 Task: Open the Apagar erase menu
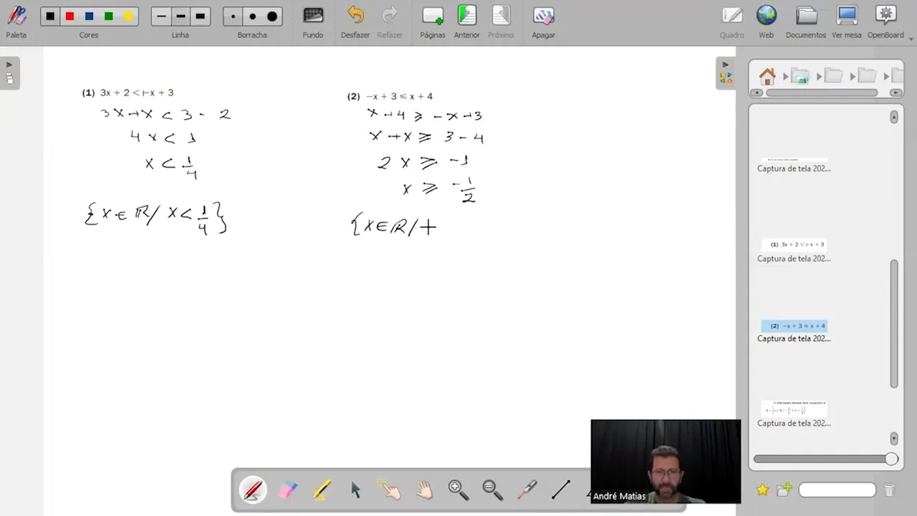click(x=543, y=21)
